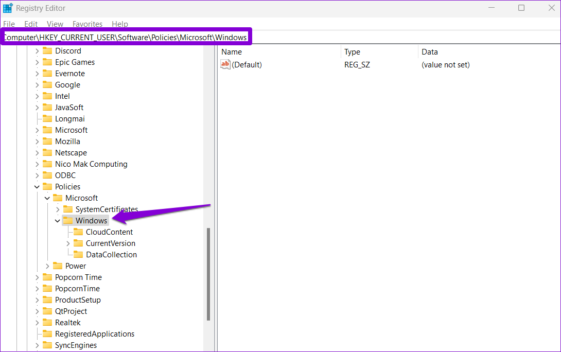Image resolution: width=561 pixels, height=352 pixels.
Task: Select the ProductSetup folder icon
Action: pyautogui.click(x=47, y=300)
